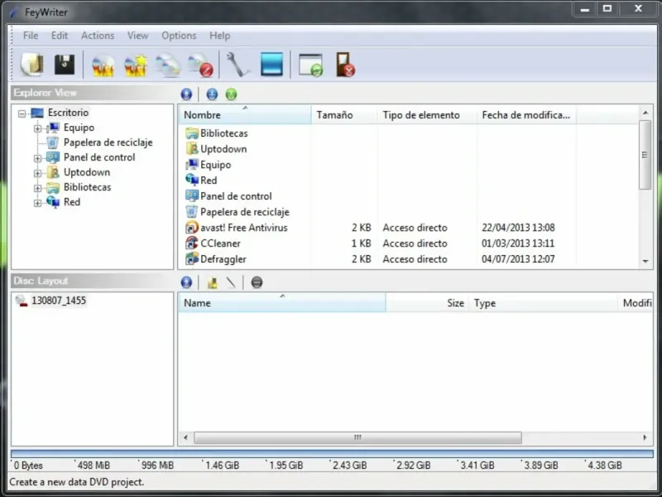Click the blue square toolbar icon
This screenshot has height=497, width=662.
coord(271,65)
